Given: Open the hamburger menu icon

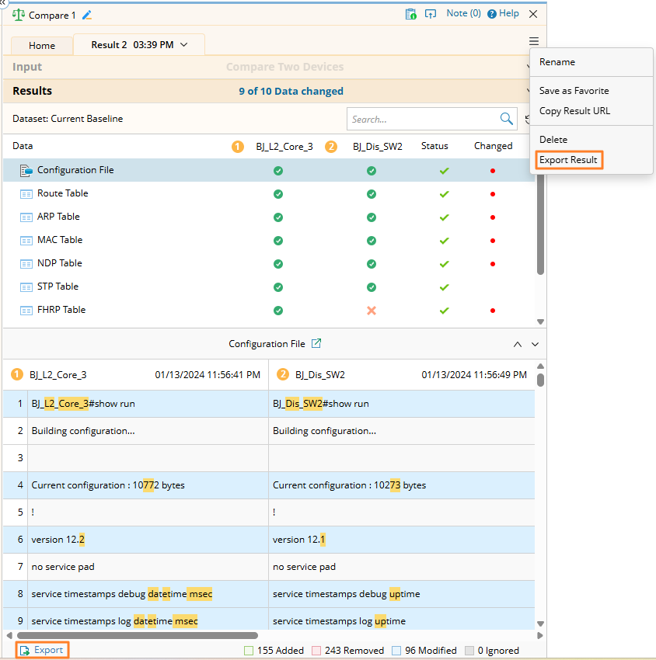Looking at the screenshot, I should (x=533, y=41).
